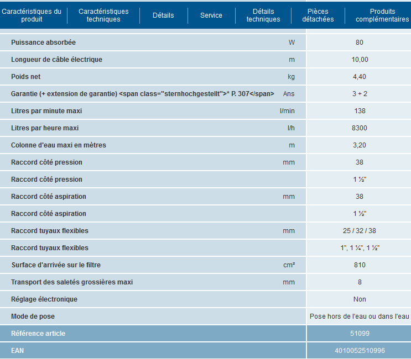Select cable length value 10,00
Screen dimensions: 411x359
(360, 60)
